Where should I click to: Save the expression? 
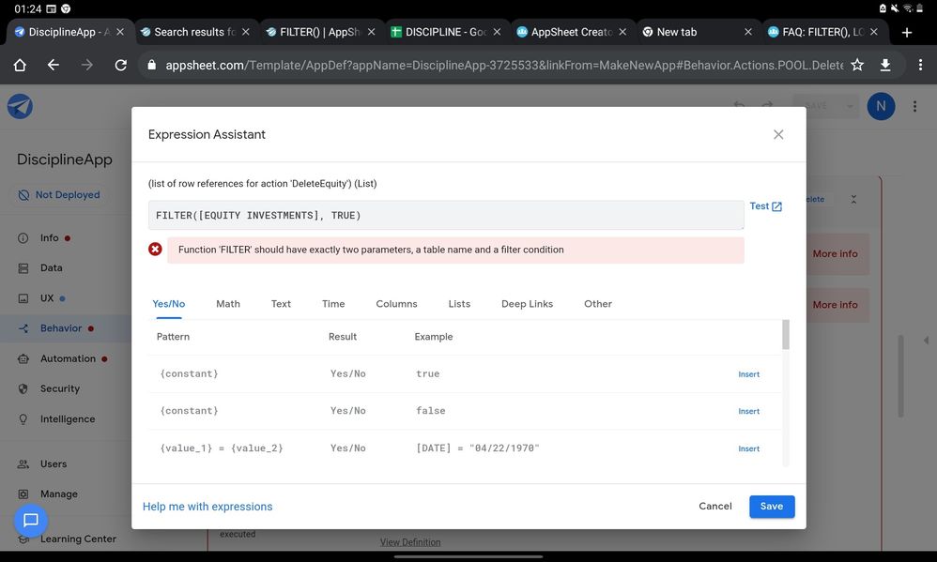(x=772, y=506)
